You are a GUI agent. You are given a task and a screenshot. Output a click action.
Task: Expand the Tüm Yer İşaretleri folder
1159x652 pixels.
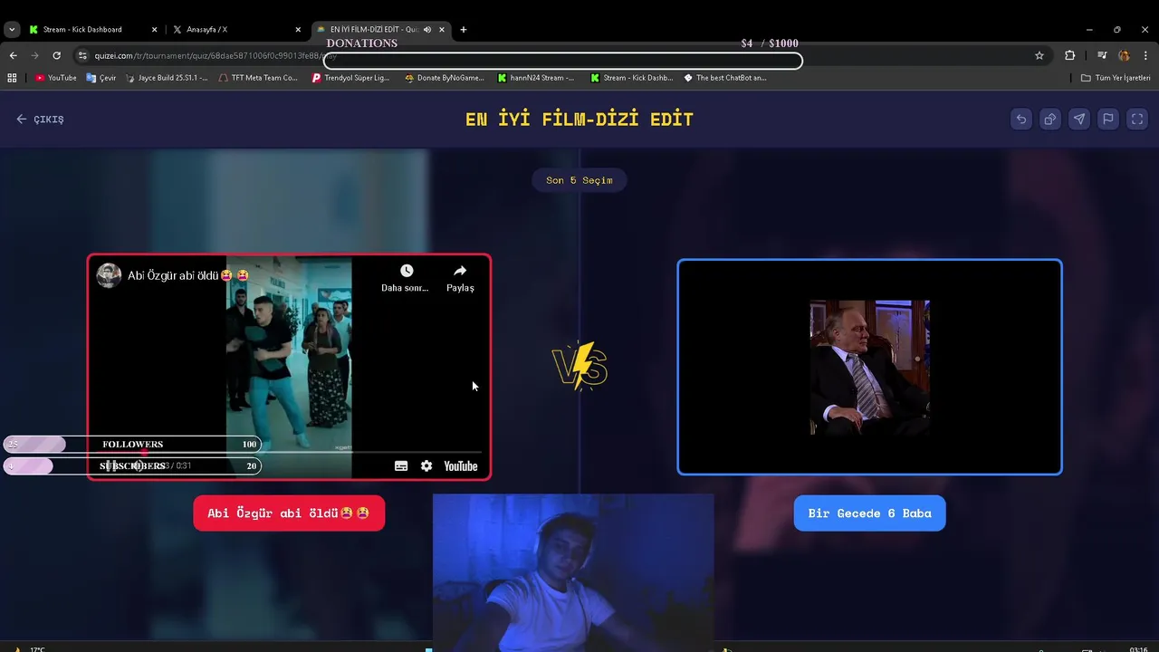point(1116,78)
